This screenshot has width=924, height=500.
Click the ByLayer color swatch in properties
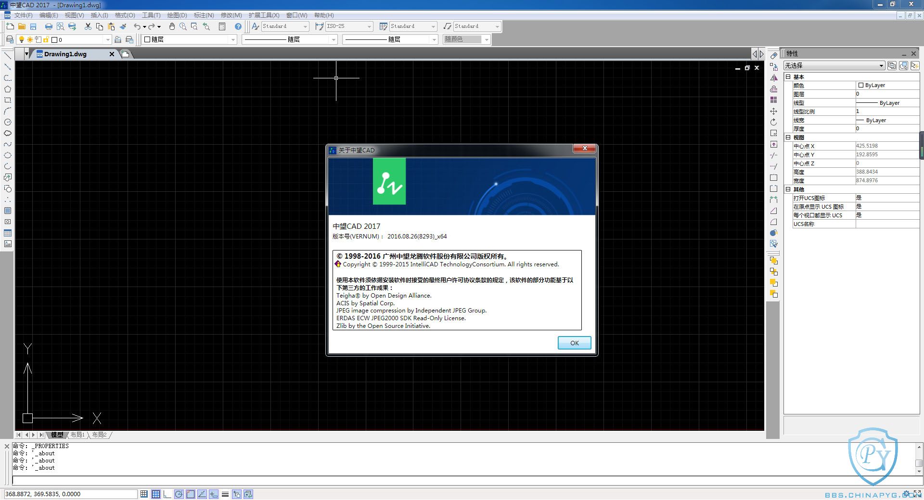tap(860, 85)
